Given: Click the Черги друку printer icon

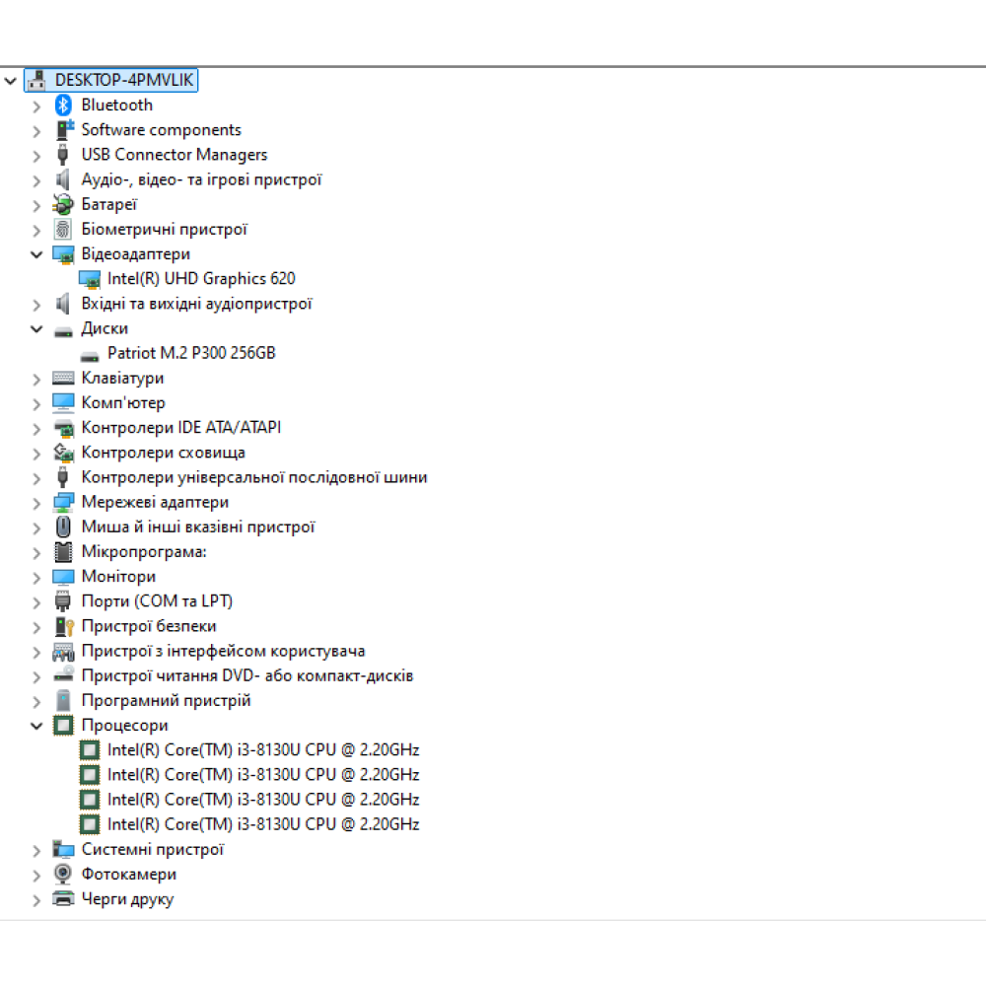Looking at the screenshot, I should coord(63,899).
